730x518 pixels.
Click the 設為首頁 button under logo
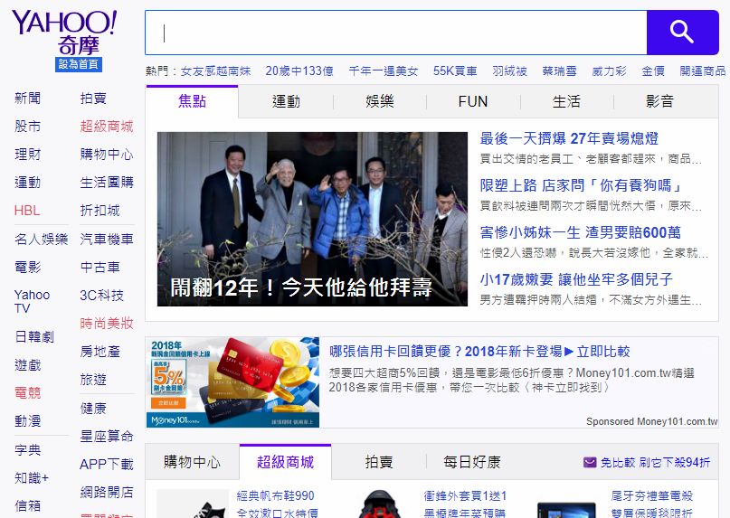pyautogui.click(x=78, y=64)
